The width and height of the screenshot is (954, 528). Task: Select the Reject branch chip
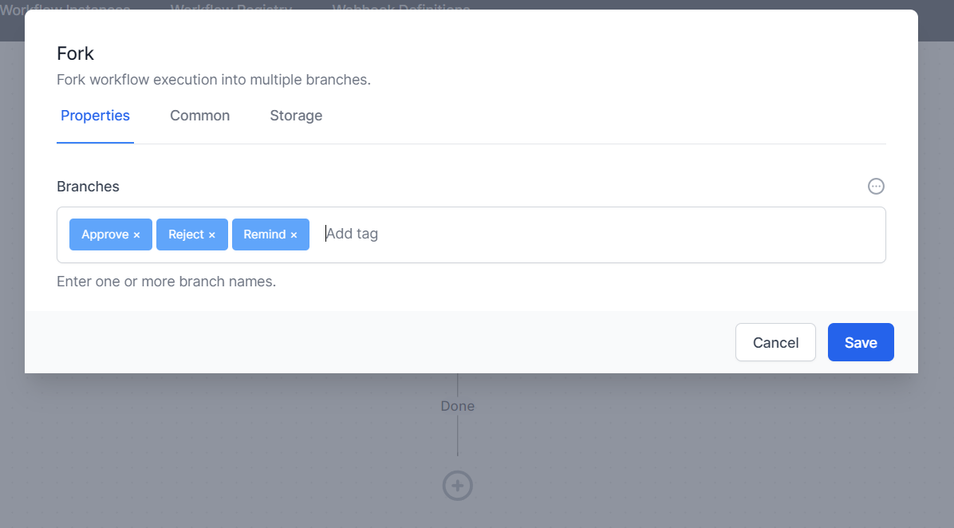pos(185,234)
